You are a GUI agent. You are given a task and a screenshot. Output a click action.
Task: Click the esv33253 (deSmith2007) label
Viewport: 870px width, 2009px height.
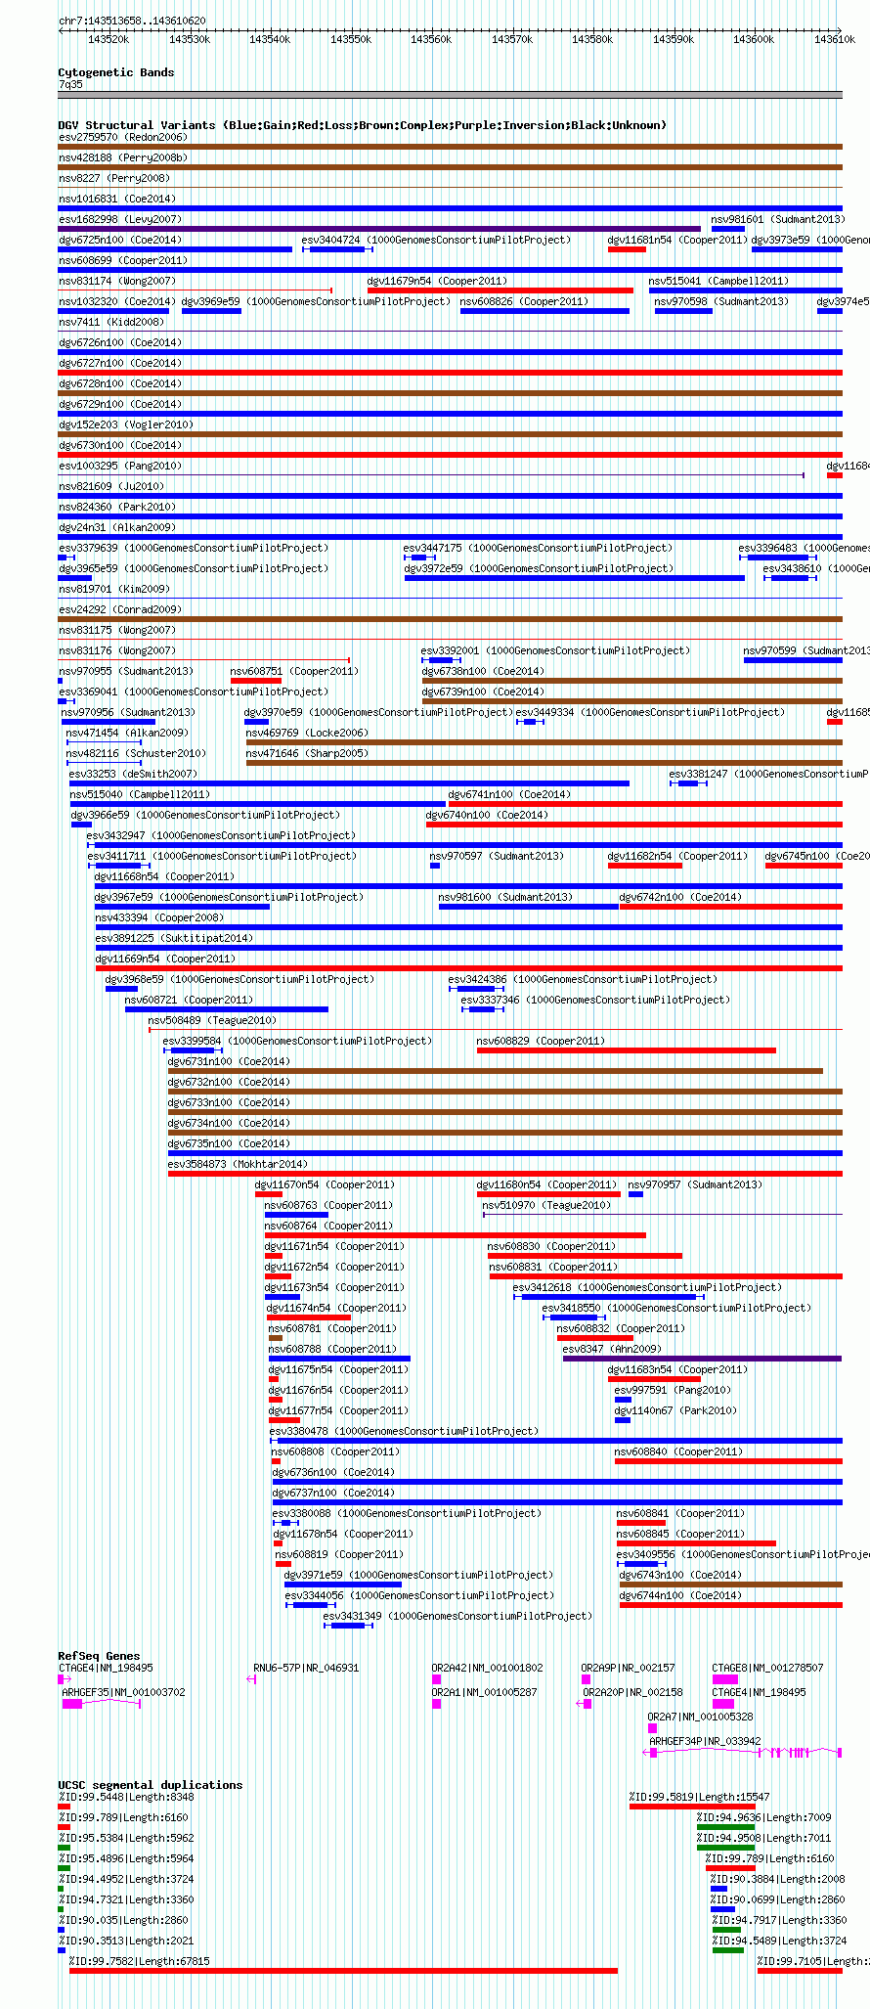pyautogui.click(x=132, y=774)
